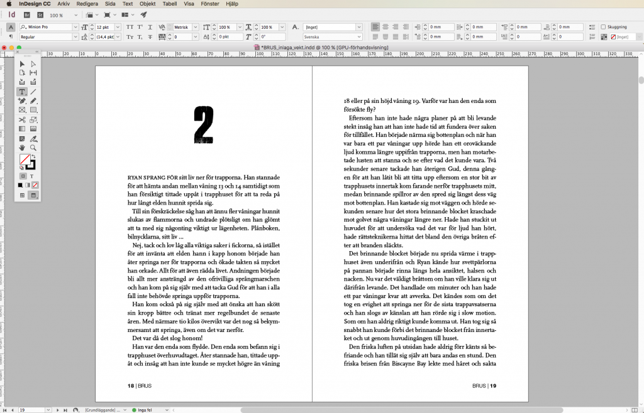The image size is (644, 413).
Task: Click the left indent 0 mm field
Action: (x=441, y=27)
